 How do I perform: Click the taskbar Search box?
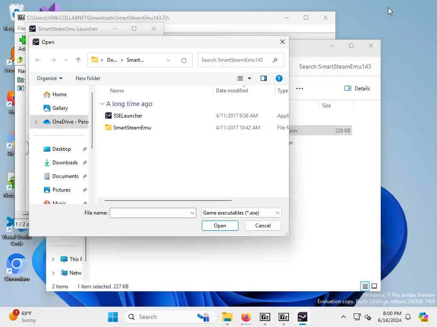170,317
